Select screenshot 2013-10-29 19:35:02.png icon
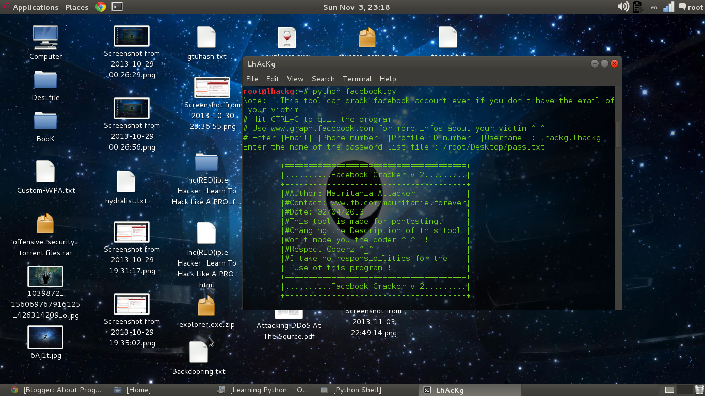Screen dimensions: 705x396 [132, 304]
